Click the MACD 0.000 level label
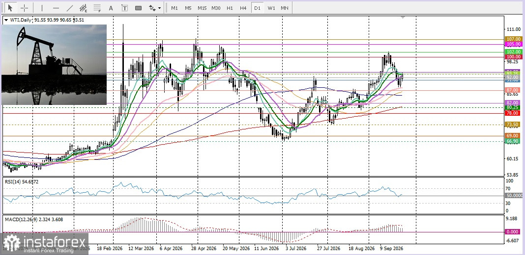The height and width of the screenshot is (255, 525). click(x=513, y=231)
